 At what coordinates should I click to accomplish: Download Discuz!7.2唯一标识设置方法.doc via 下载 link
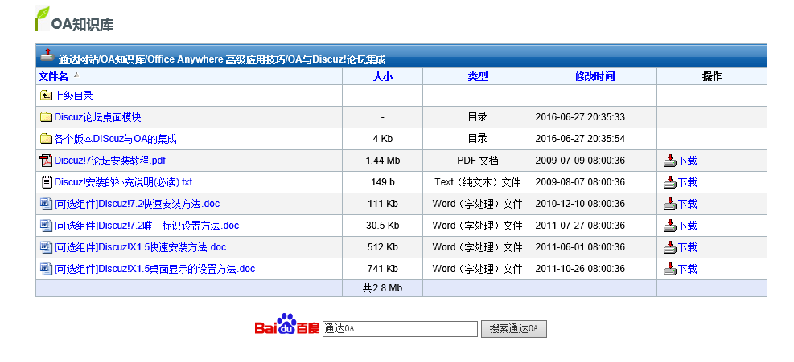[x=686, y=226]
